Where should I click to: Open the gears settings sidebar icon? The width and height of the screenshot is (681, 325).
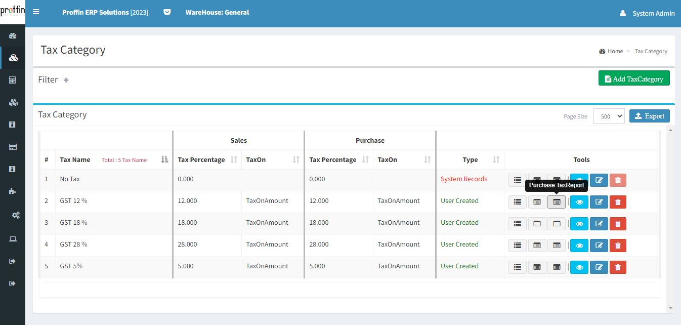(16, 215)
